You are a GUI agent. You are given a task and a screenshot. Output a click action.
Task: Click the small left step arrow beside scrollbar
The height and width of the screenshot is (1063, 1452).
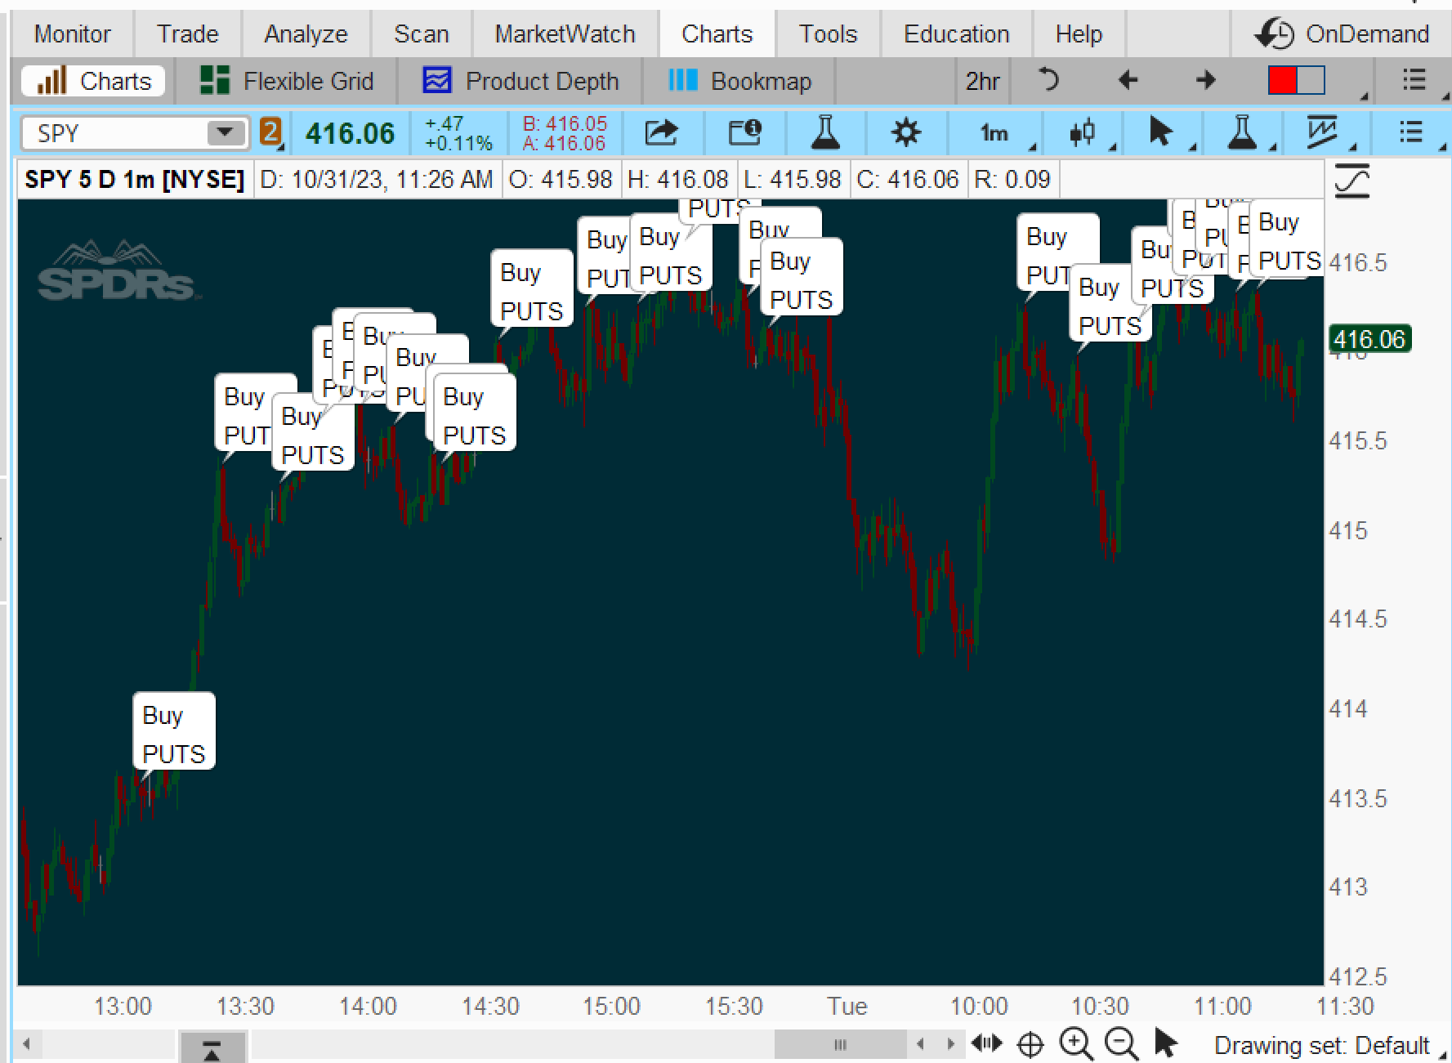pos(921,1043)
